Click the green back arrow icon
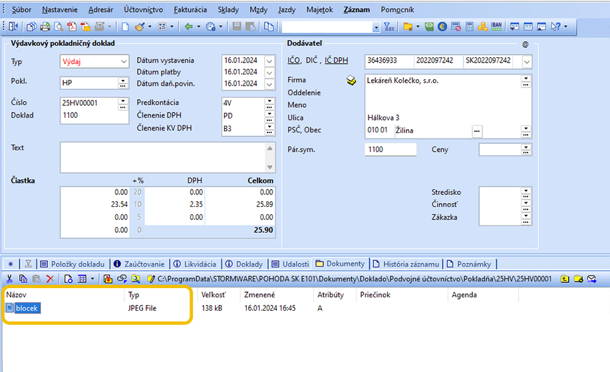This screenshot has height=372, width=610. tap(189, 27)
